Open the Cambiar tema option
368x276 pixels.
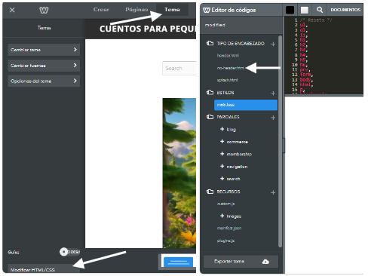coord(44,50)
